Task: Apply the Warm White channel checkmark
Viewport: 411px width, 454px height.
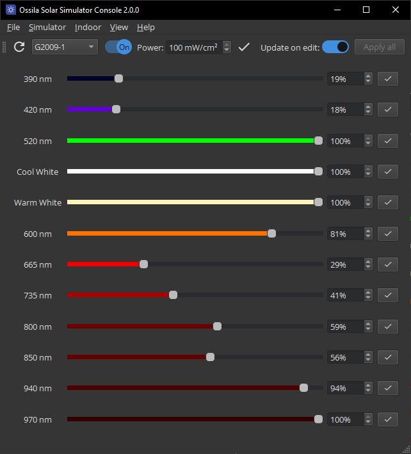Action: click(x=388, y=202)
